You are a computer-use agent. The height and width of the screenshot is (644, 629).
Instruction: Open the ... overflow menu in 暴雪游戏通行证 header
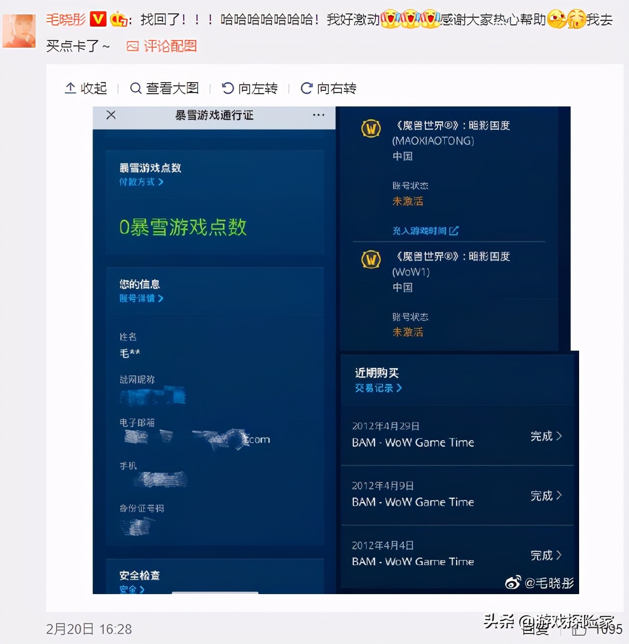(x=318, y=115)
